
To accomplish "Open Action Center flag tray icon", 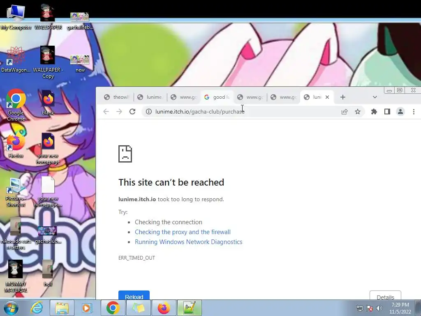I will coord(370,308).
